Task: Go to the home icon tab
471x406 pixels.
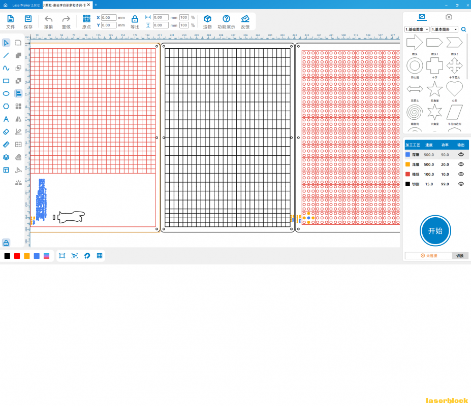Action: click(x=6, y=5)
